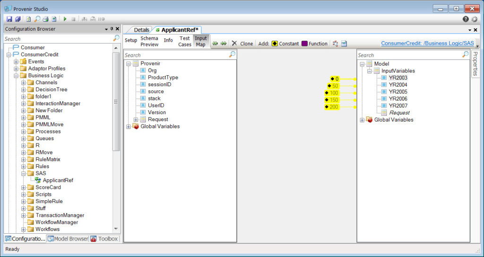Switch to the Details tab
This screenshot has width=484, height=257.
click(x=141, y=30)
